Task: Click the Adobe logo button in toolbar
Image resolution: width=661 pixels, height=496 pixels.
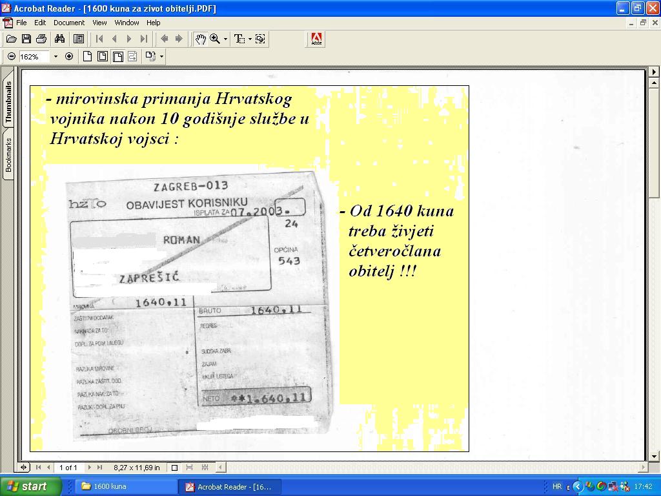Action: pos(316,39)
